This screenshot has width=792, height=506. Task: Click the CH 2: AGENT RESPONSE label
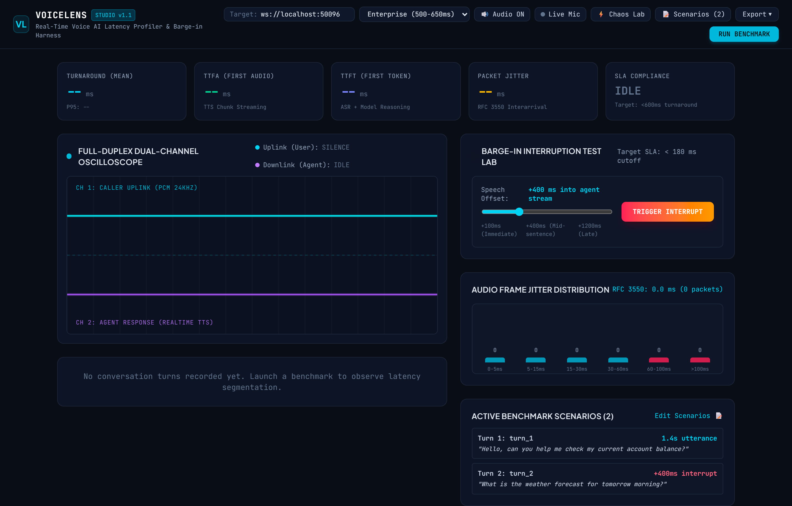point(144,322)
